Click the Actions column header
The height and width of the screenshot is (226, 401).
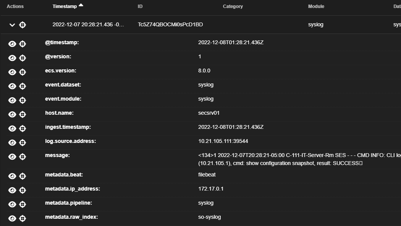pyautogui.click(x=15, y=6)
